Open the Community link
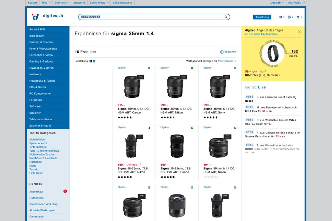 pyautogui.click(x=36, y=217)
